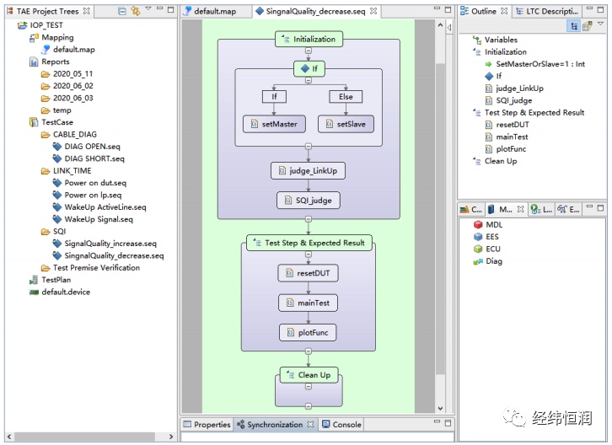Click editor scrollbar up arrow
Viewport: 612px width, 445px height.
[440, 25]
